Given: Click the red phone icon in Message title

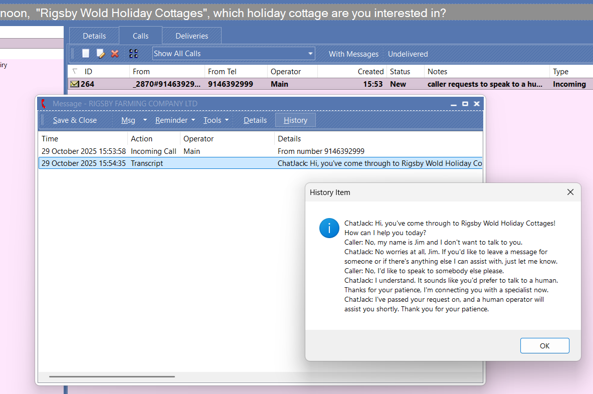Looking at the screenshot, I should tap(44, 104).
